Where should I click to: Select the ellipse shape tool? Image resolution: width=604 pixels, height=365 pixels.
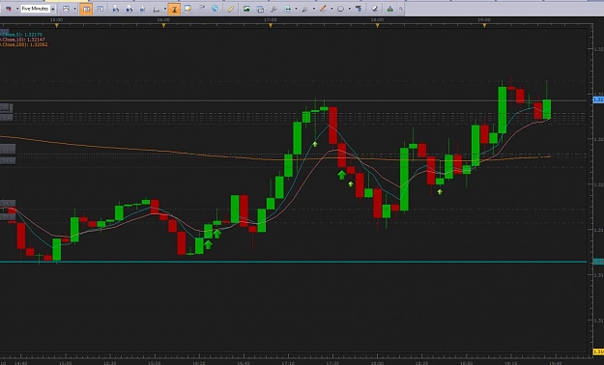tap(340, 9)
